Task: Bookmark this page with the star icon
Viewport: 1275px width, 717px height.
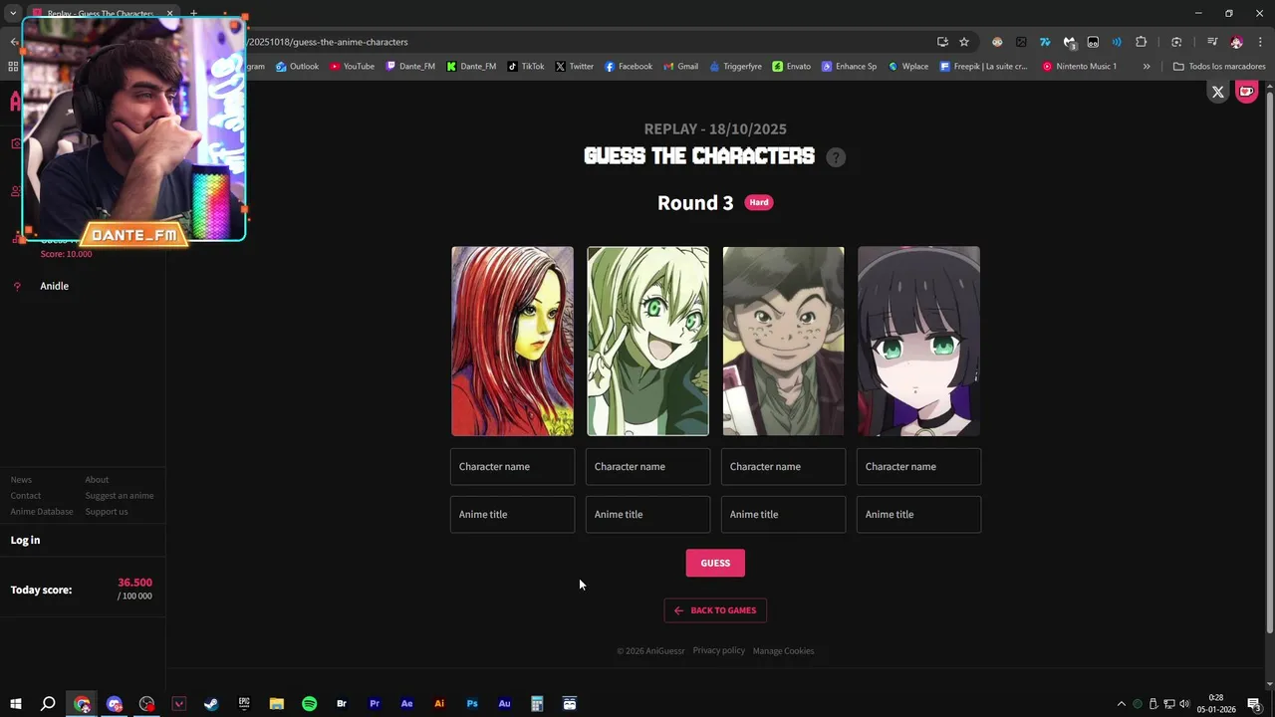Action: (x=964, y=42)
